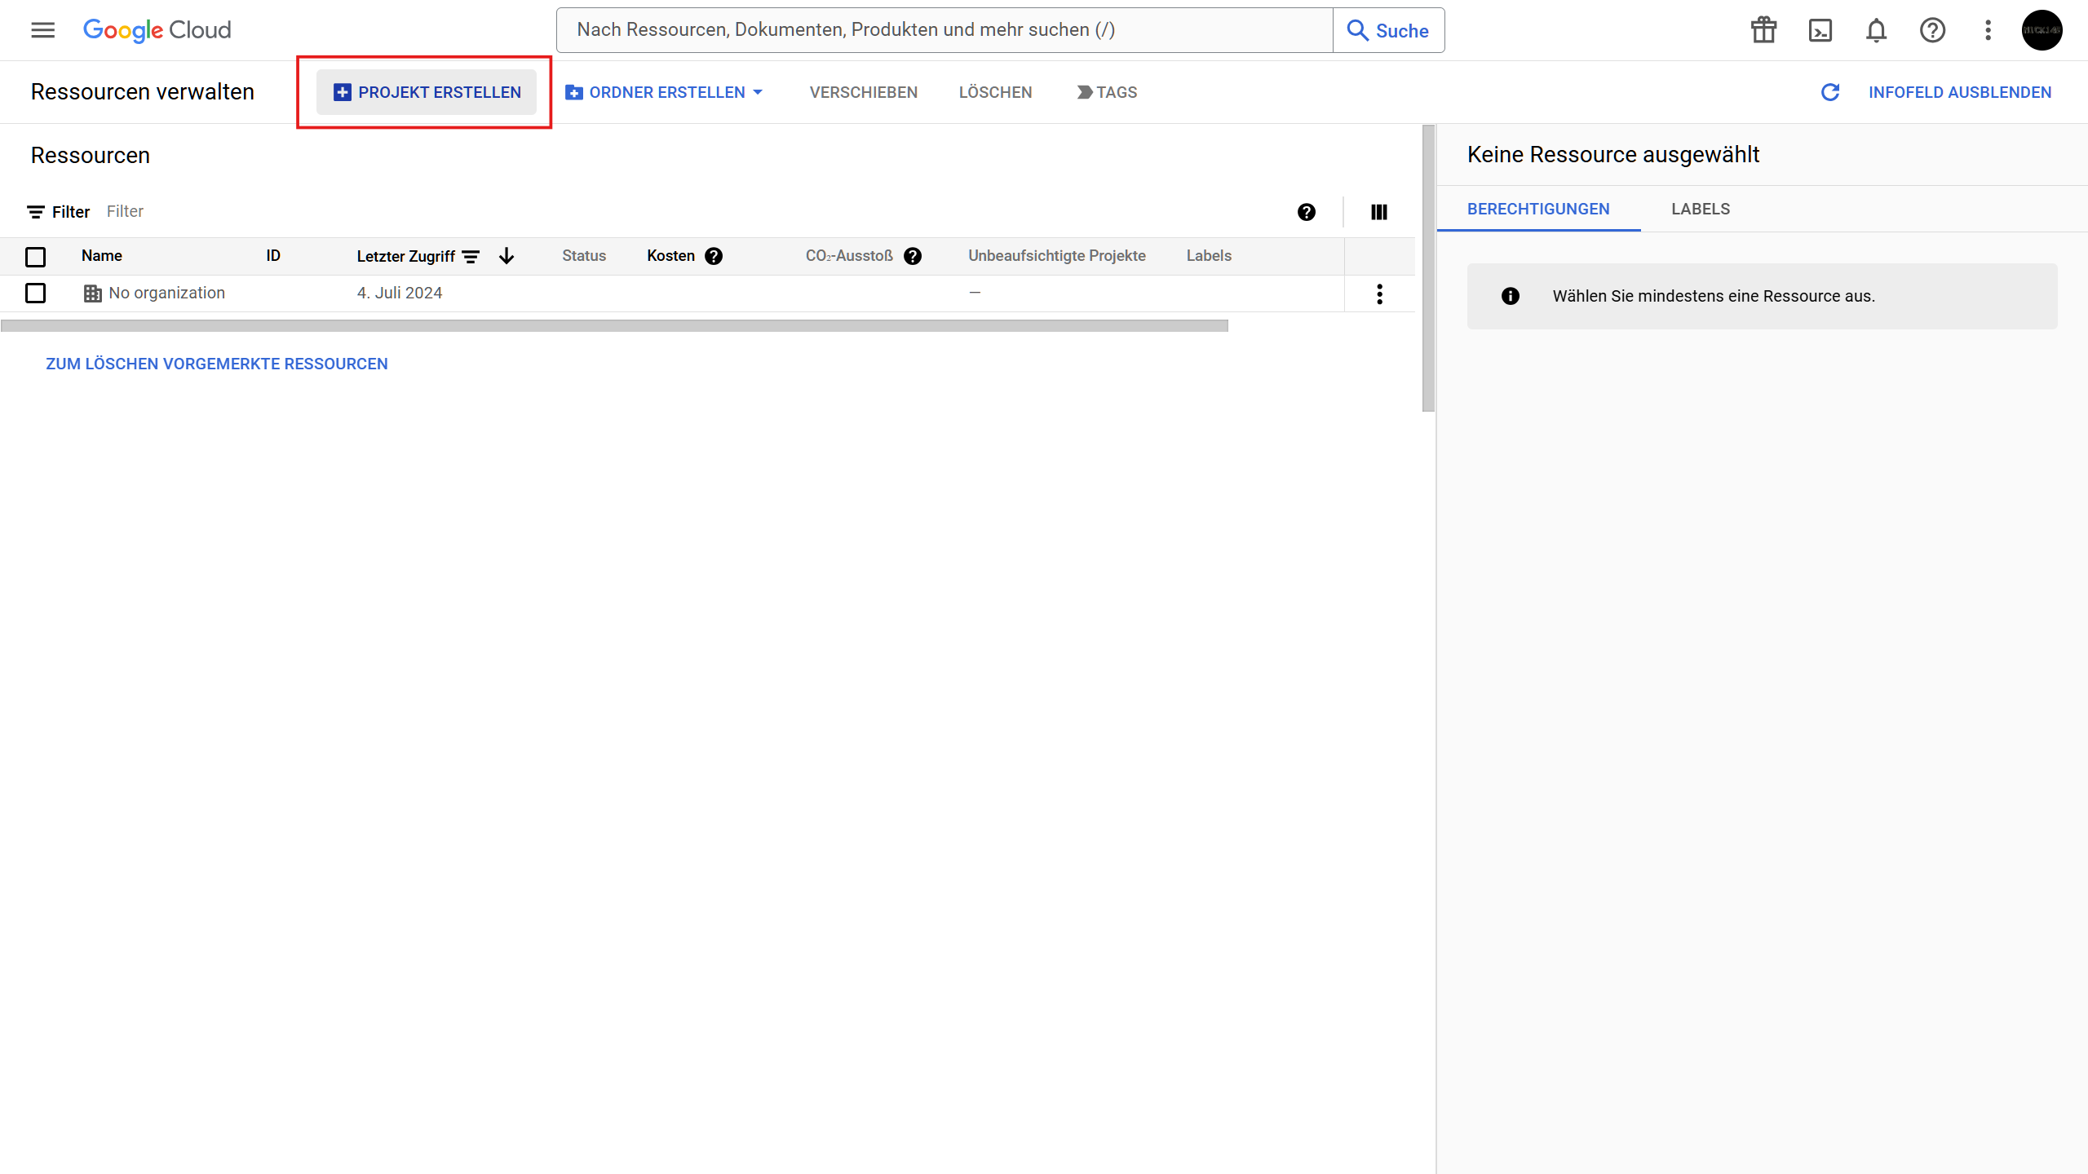Open the main hamburger navigation menu
Image resolution: width=2088 pixels, height=1174 pixels.
(42, 30)
